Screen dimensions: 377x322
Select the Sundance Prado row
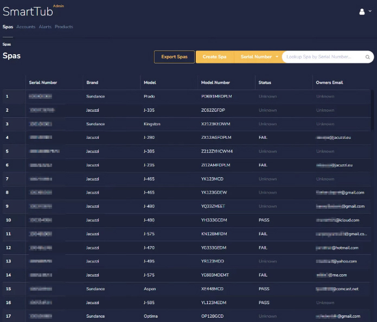click(149, 96)
